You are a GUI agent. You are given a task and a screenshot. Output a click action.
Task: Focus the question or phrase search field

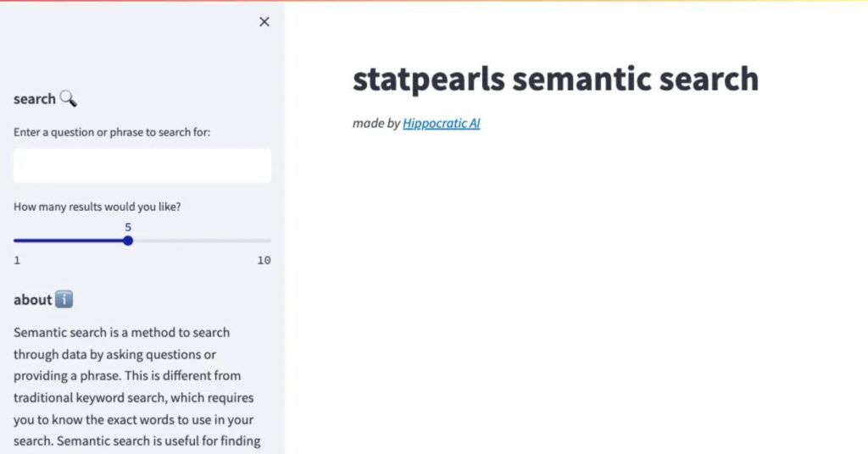(142, 166)
